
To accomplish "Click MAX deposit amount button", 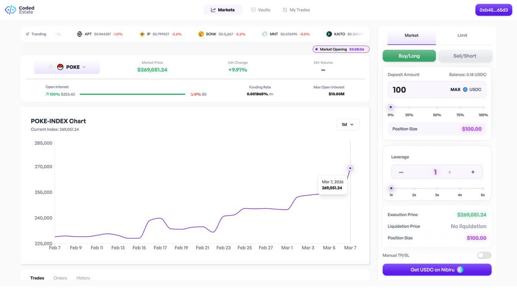I will coord(455,89).
